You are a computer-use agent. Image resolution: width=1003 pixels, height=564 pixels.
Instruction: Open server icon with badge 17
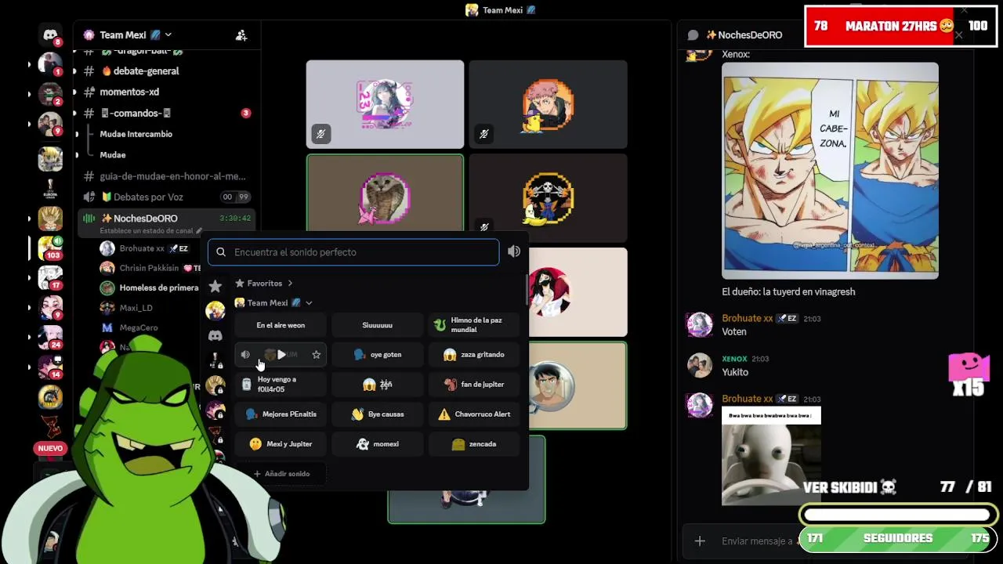point(50,278)
